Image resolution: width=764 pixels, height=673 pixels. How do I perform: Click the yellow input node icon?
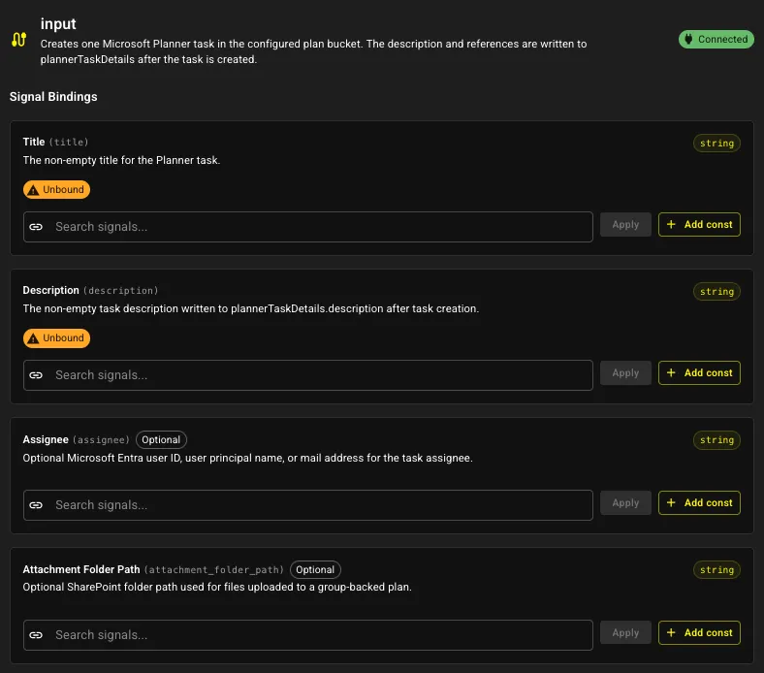19,39
